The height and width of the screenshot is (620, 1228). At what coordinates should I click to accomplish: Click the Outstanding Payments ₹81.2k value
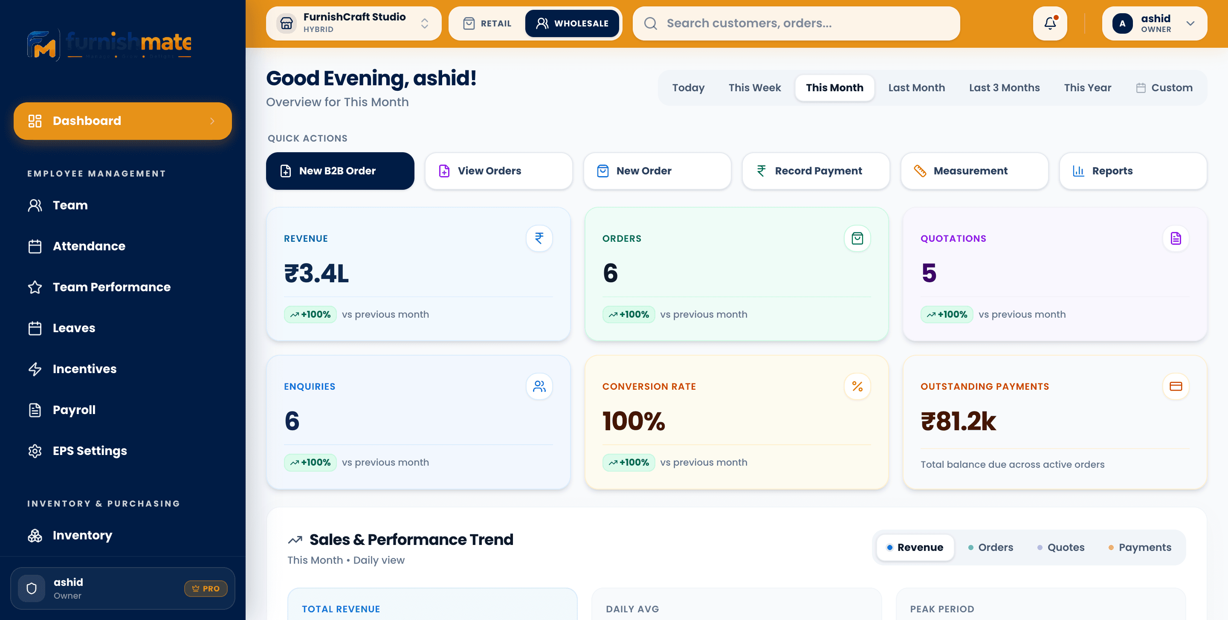[x=958, y=421]
